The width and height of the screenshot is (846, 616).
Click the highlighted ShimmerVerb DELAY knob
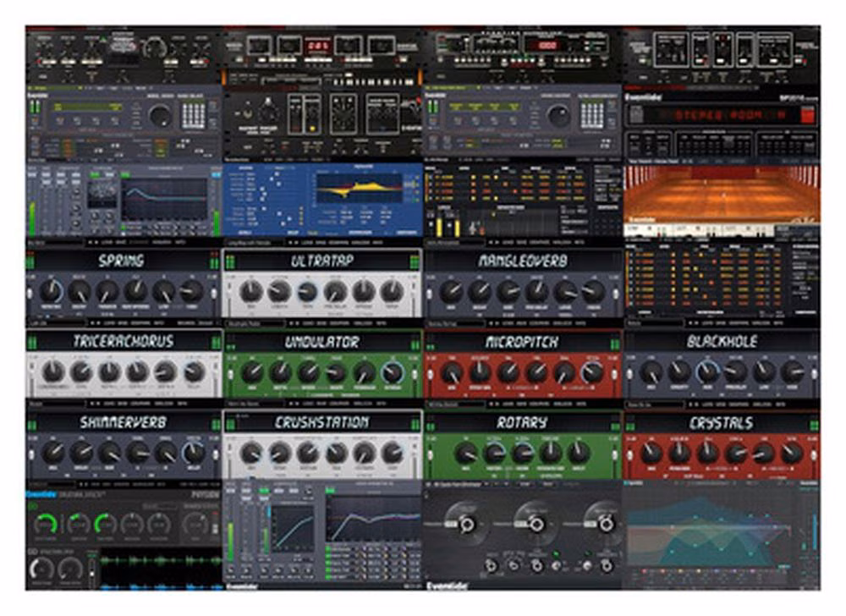pyautogui.click(x=195, y=453)
